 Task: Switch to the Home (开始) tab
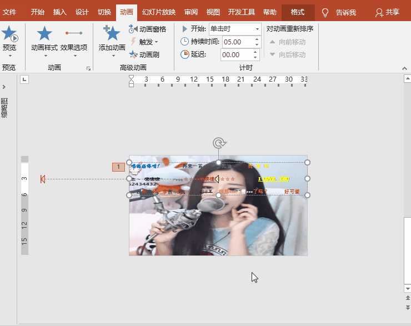tap(37, 12)
